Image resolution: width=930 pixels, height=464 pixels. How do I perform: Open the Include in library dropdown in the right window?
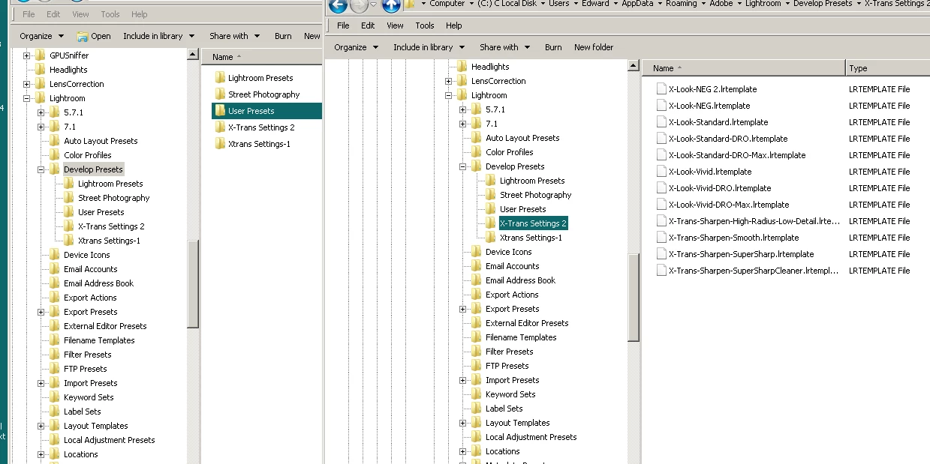pyautogui.click(x=429, y=47)
